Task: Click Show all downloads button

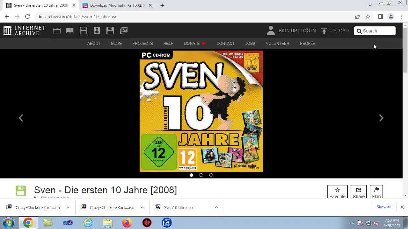Action: tap(384, 207)
